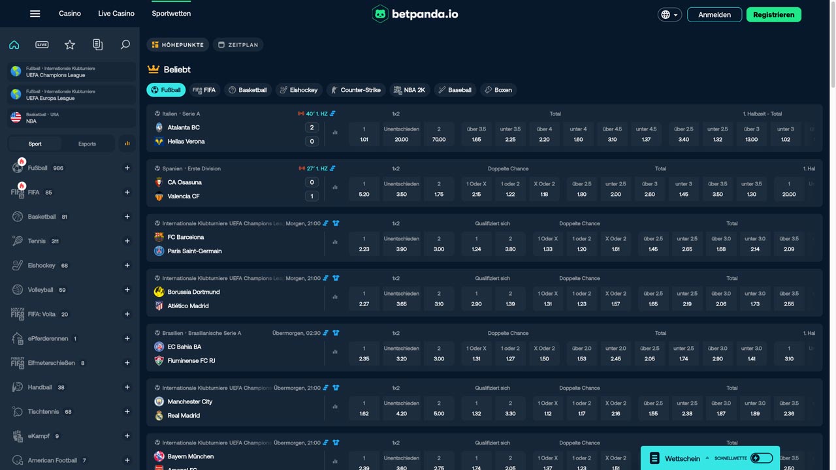This screenshot has height=470, width=836.
Task: Open statistics bar chart icon beside Esports
Action: tap(127, 144)
